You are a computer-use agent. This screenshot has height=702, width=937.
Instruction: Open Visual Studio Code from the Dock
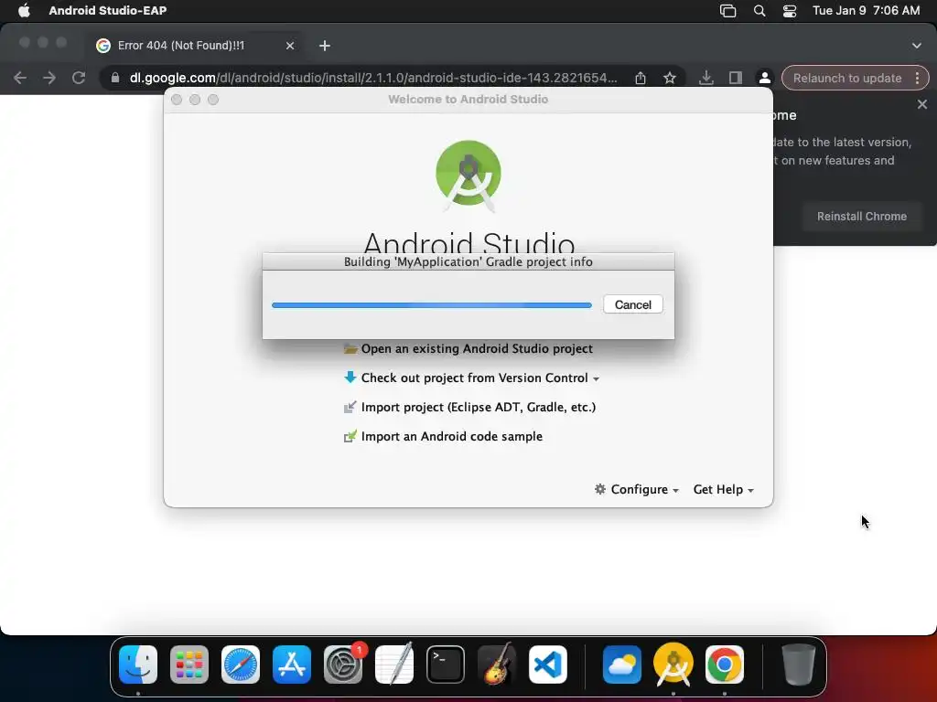pos(548,665)
